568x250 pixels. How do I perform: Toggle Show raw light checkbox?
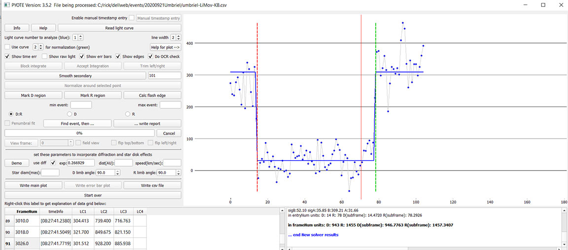[44, 57]
